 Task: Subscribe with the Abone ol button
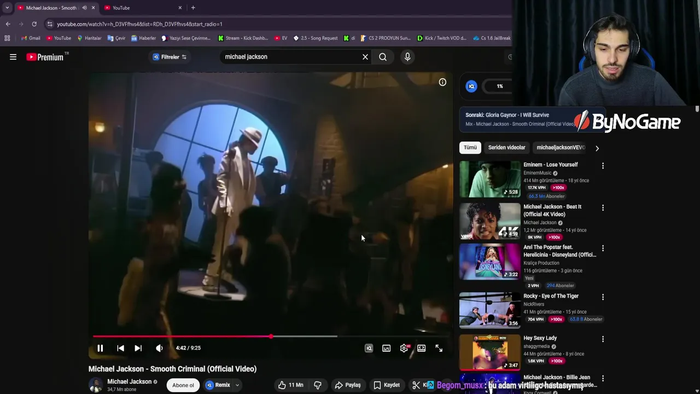pos(183,385)
